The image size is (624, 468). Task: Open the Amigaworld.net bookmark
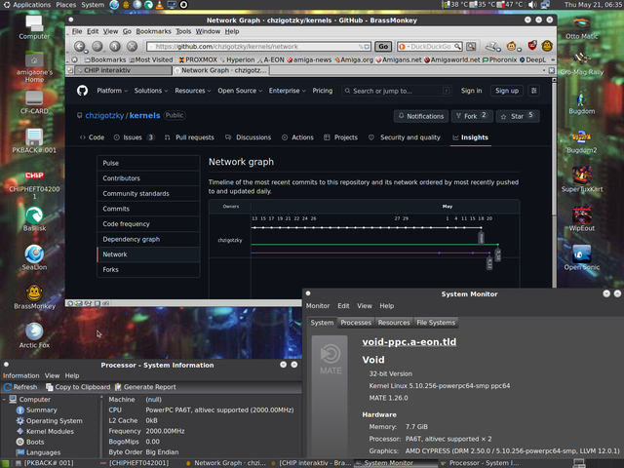(451, 59)
